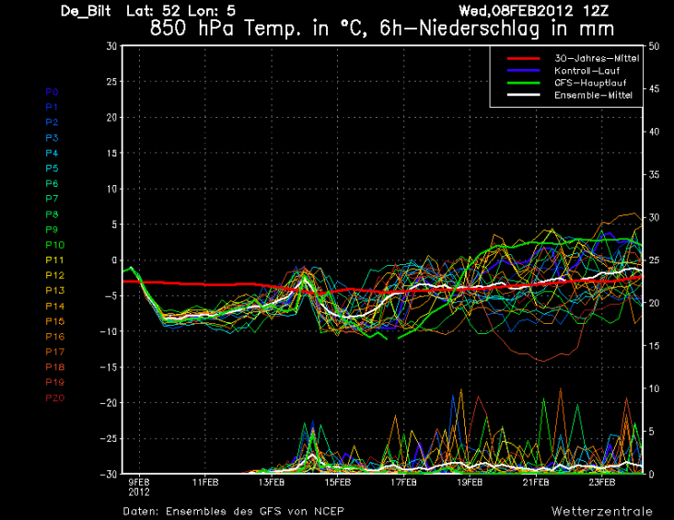Click the 11FEB axis label

click(205, 482)
